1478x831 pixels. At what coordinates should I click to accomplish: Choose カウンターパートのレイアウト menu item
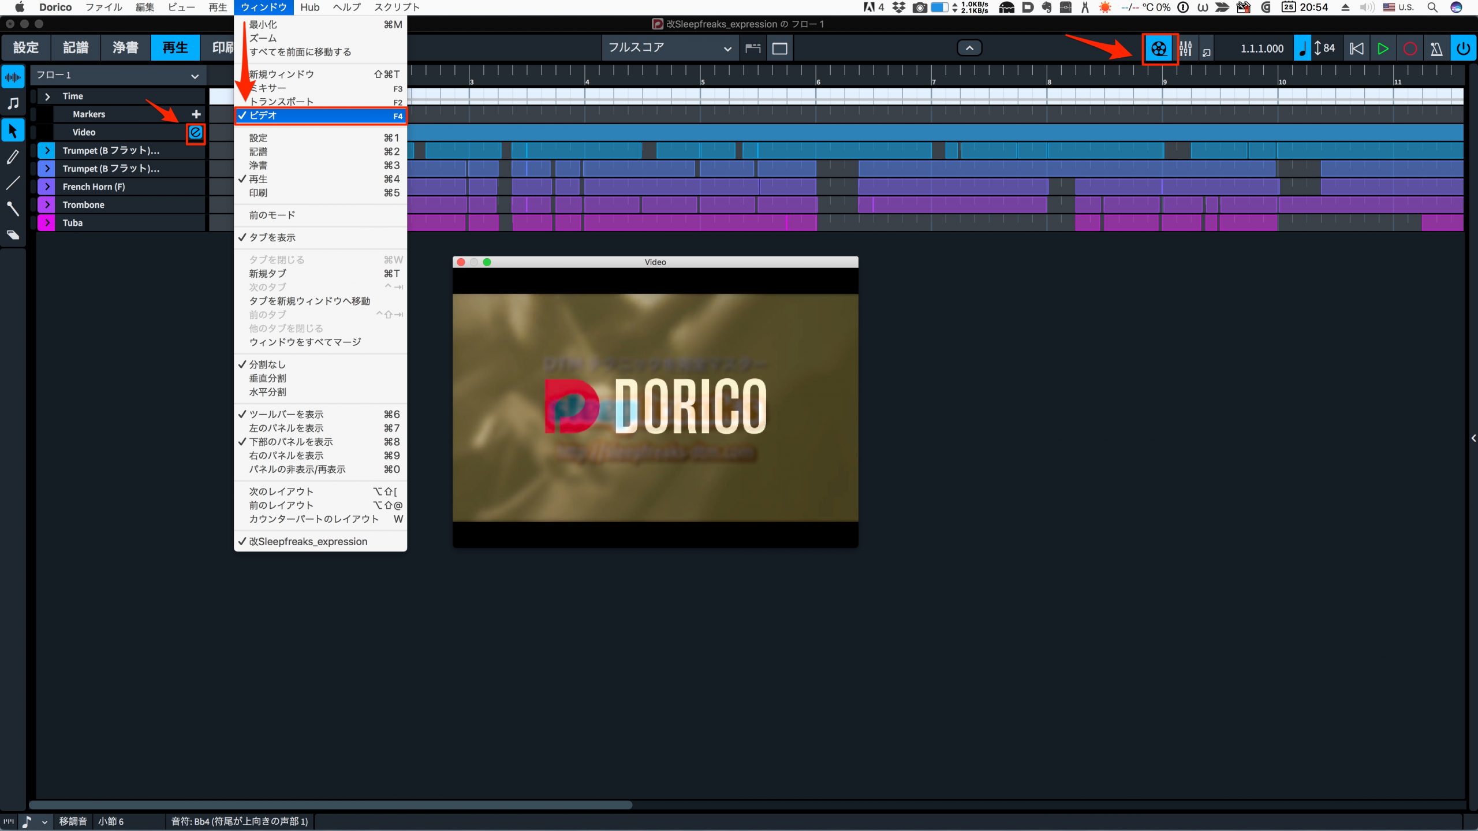coord(320,519)
